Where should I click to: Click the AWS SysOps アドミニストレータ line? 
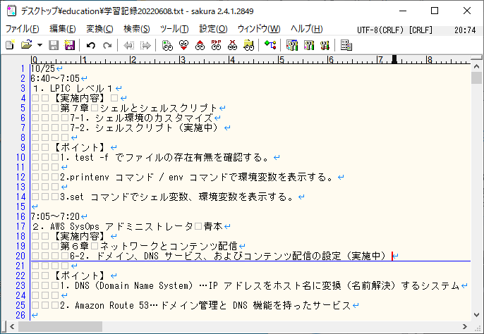(128, 226)
